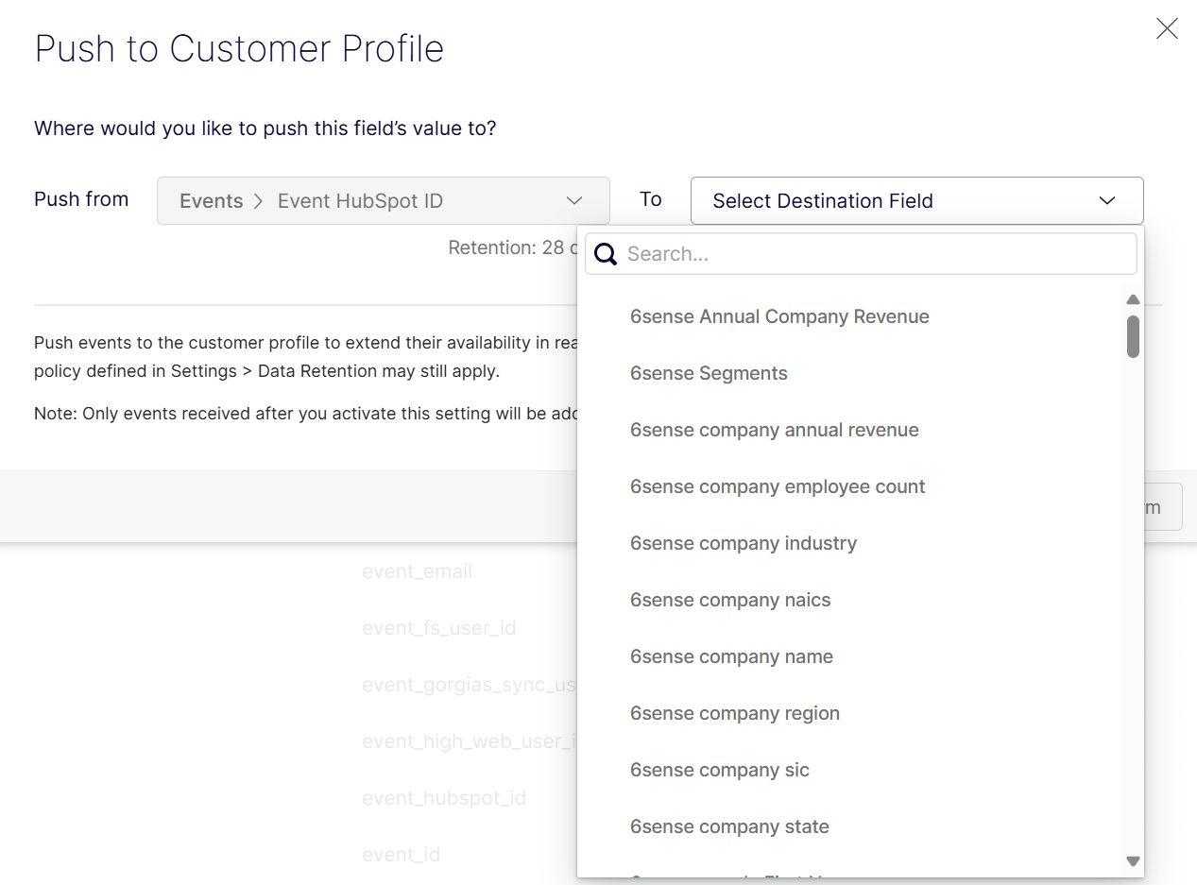Viewport: 1197px width, 885px height.
Task: Click the dropdown list scrollbar thumb
Action: click(1133, 336)
